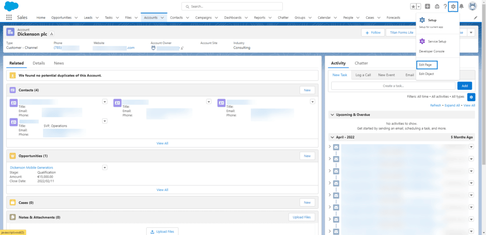Click the pencil icon to edit navigation

tap(476, 18)
